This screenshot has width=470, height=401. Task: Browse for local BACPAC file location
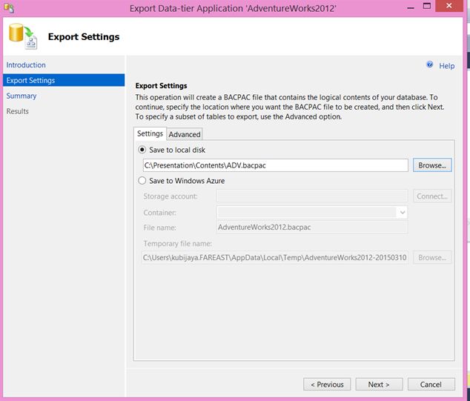tap(432, 165)
